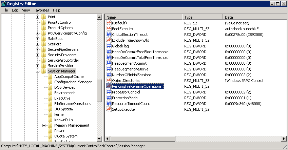Screen dimensions: 288x150
Task: Select the ServiceGroupOrder key
Action: (x=63, y=60)
